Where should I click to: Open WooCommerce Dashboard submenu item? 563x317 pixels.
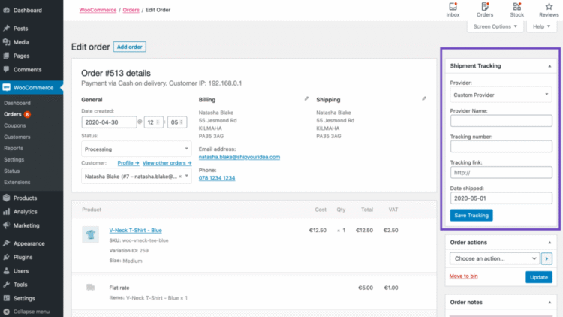point(17,103)
